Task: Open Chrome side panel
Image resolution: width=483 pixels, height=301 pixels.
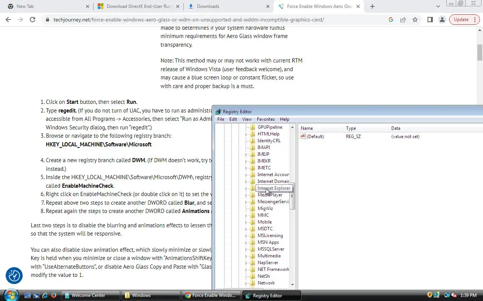Action: pyautogui.click(x=430, y=20)
